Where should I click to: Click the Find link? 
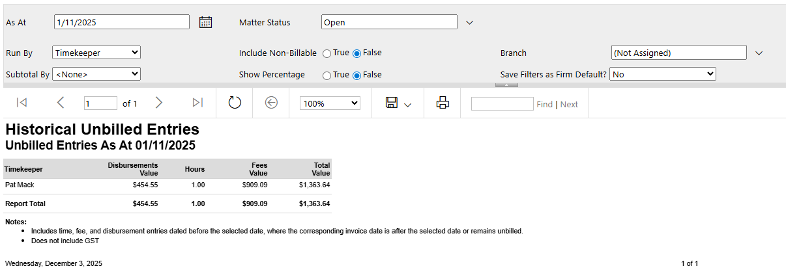point(544,104)
